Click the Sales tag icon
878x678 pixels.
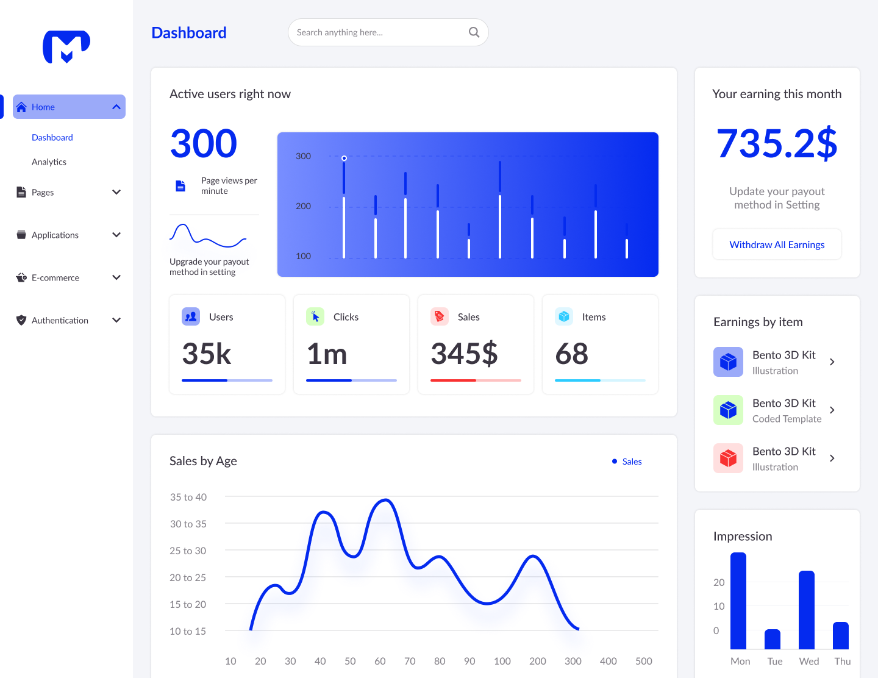coord(440,316)
